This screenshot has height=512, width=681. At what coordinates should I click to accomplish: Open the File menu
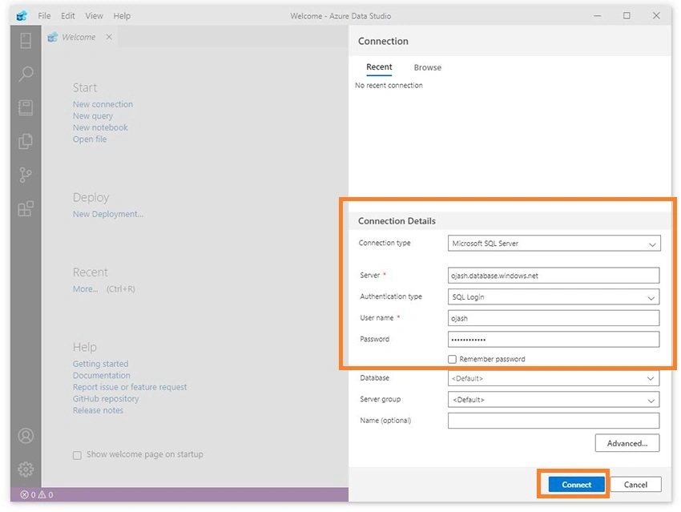click(x=44, y=16)
